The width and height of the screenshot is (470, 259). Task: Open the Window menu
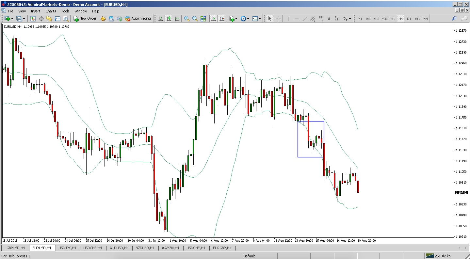(x=81, y=11)
